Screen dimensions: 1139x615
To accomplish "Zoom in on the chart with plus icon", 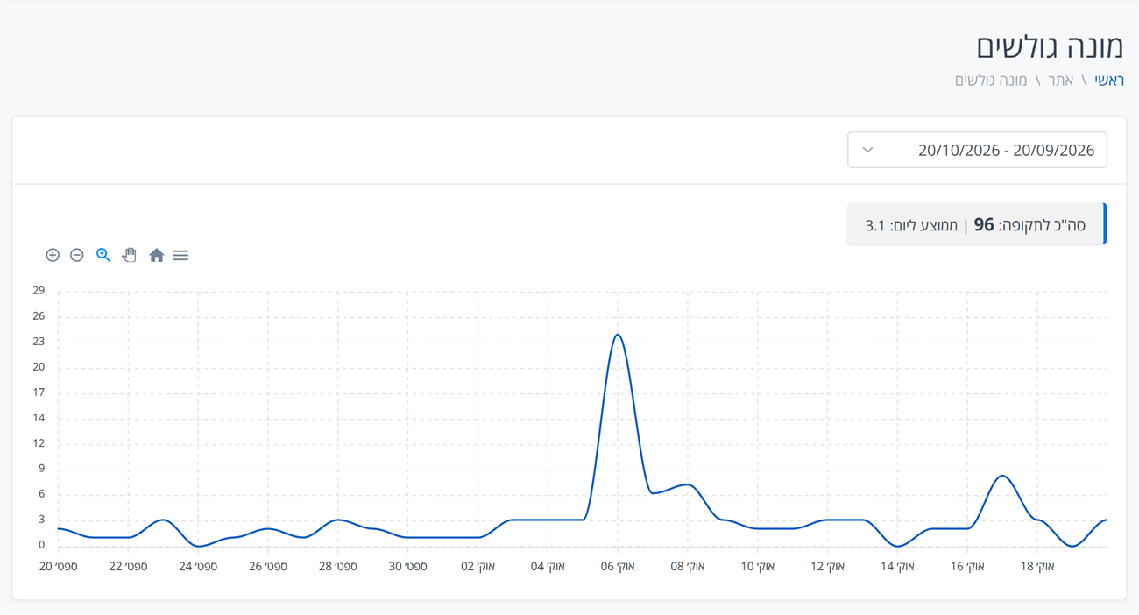I will tap(53, 255).
